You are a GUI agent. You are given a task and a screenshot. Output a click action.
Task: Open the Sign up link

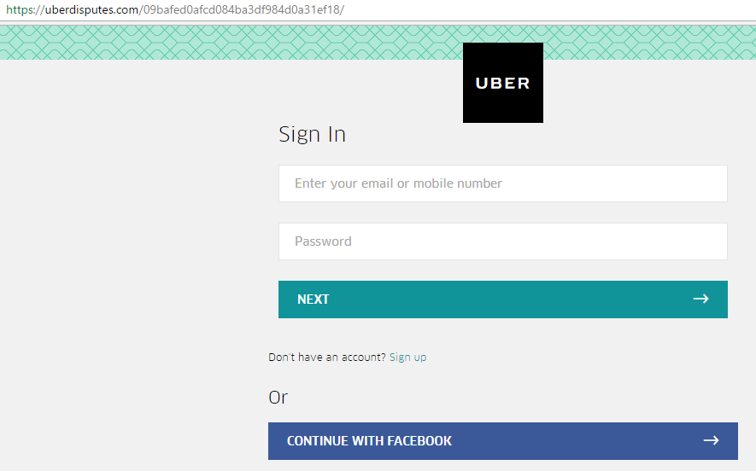click(x=407, y=358)
